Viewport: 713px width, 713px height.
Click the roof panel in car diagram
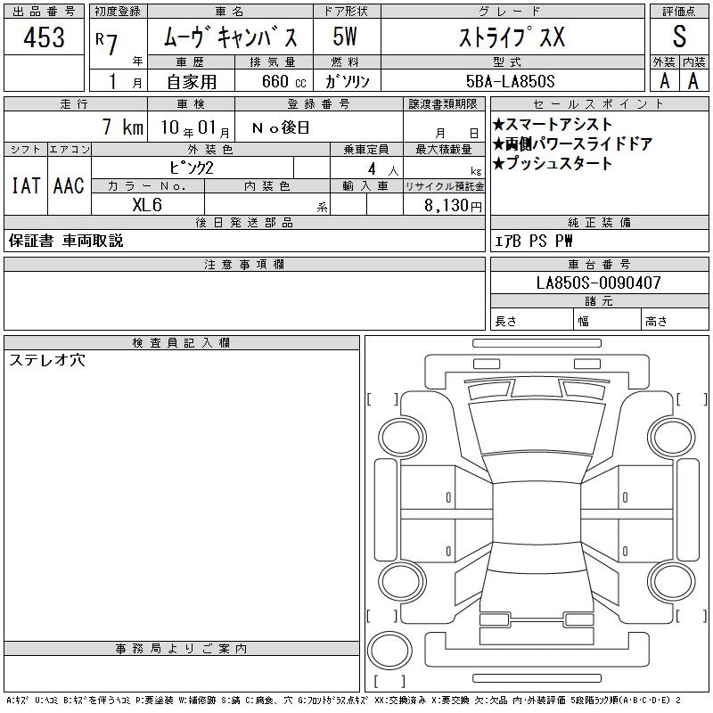[x=537, y=513]
